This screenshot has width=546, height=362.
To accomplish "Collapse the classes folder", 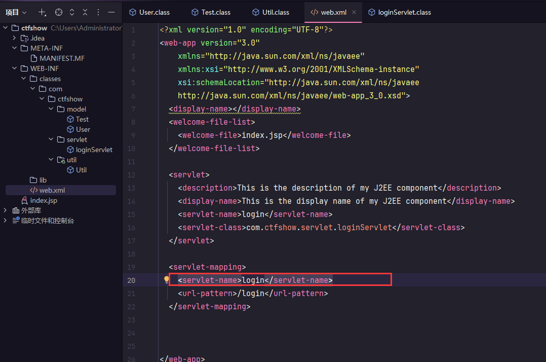I will click(23, 79).
